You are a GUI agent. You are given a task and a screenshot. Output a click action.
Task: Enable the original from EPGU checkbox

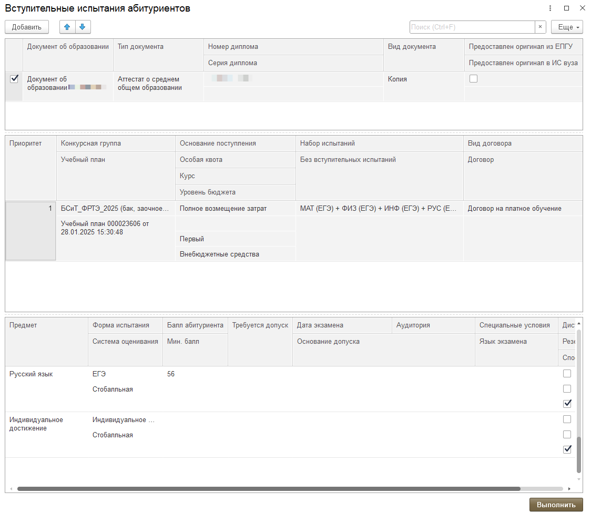pyautogui.click(x=473, y=79)
